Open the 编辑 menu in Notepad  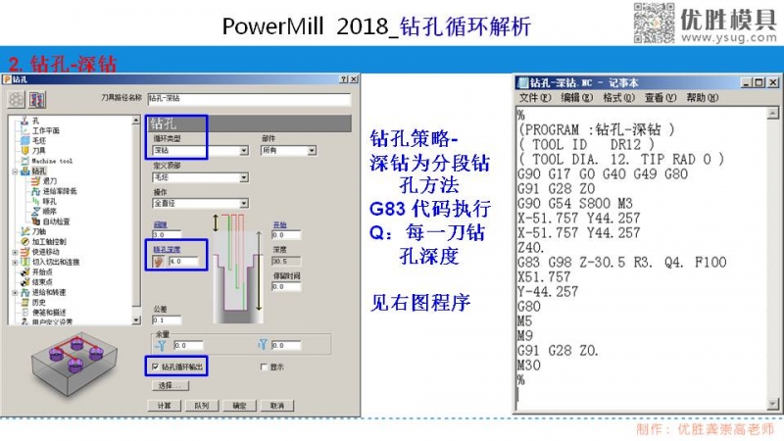[x=576, y=97]
